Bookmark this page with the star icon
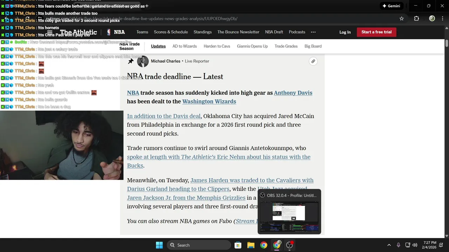 (x=402, y=19)
